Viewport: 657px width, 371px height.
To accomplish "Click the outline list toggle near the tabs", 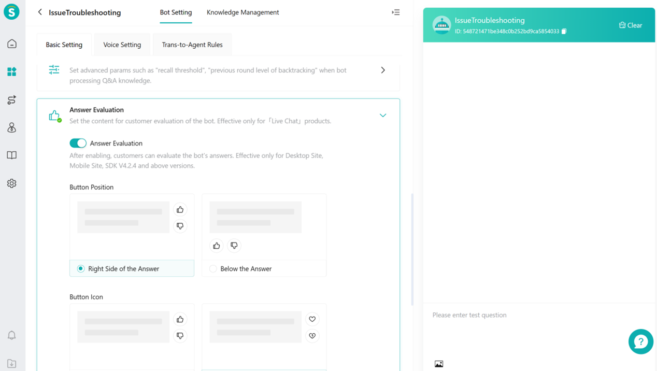I will (395, 12).
